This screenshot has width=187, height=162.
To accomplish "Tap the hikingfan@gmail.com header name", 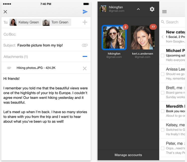I will point(117,9).
